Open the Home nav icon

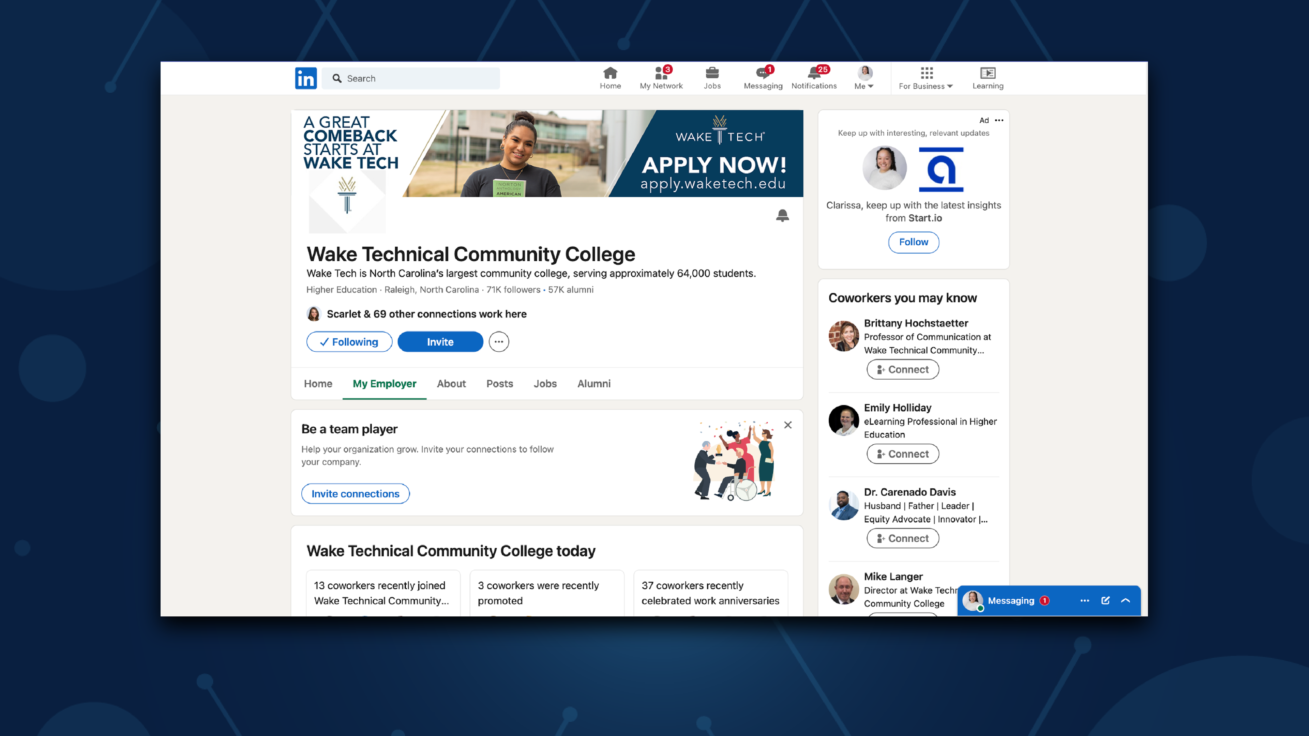click(610, 78)
